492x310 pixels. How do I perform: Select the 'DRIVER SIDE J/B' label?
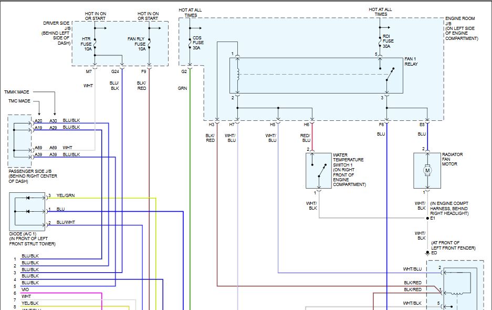57,26
